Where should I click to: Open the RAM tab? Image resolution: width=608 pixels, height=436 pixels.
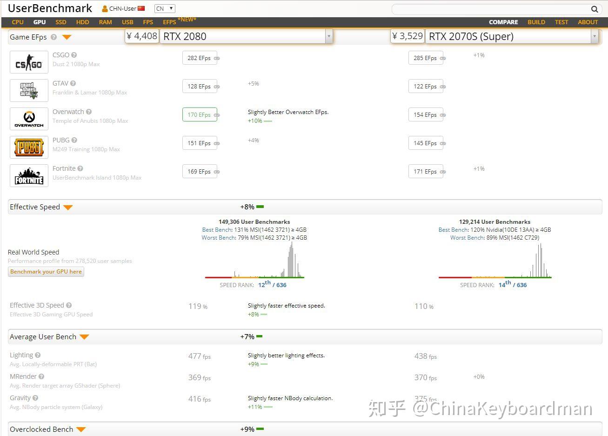pyautogui.click(x=106, y=22)
